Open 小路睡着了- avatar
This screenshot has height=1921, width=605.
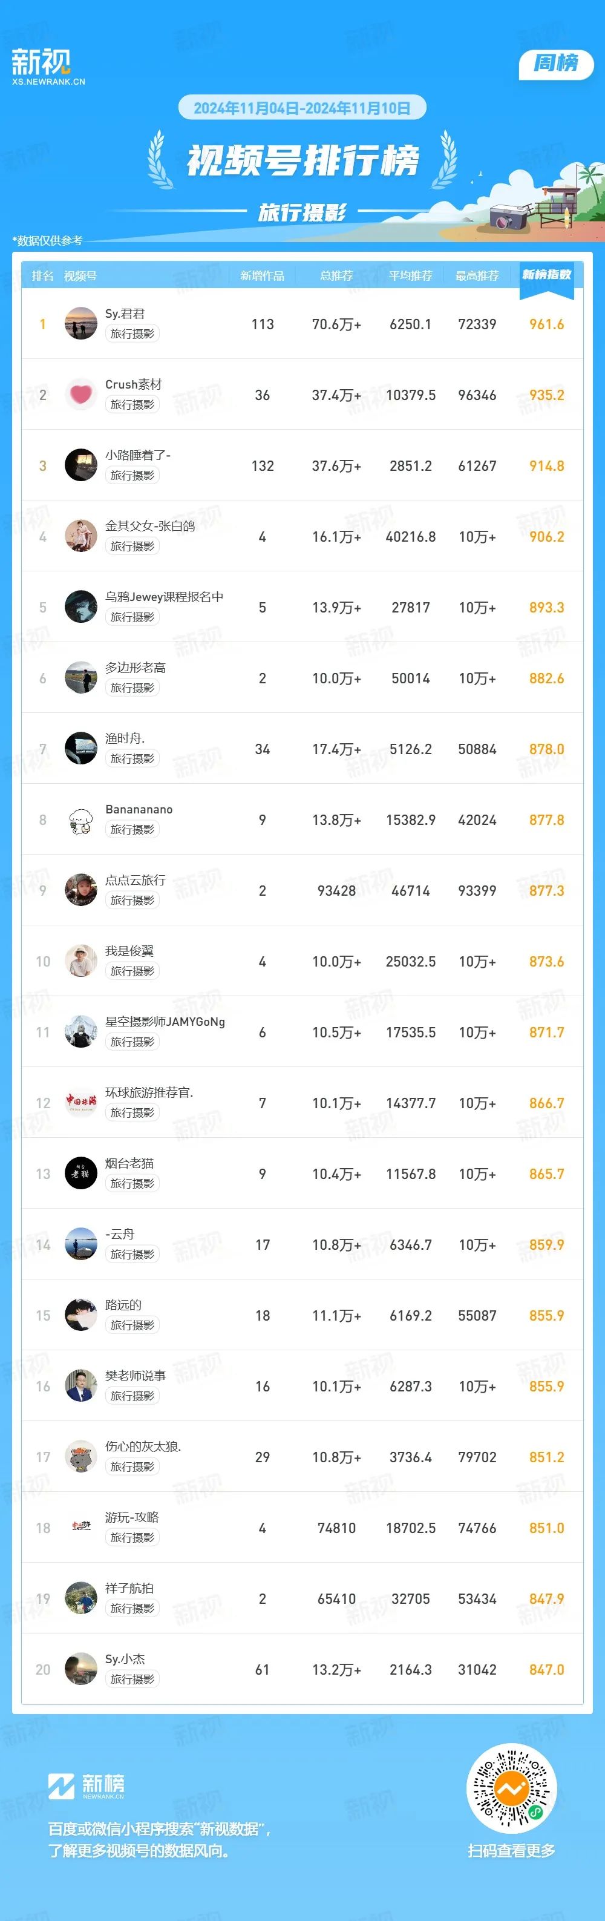[80, 465]
